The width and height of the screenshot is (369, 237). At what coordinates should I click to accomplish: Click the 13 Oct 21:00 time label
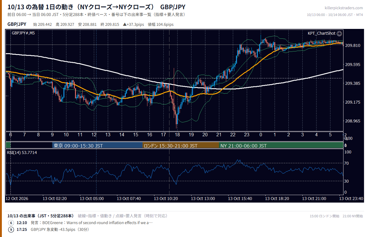pos(314,199)
